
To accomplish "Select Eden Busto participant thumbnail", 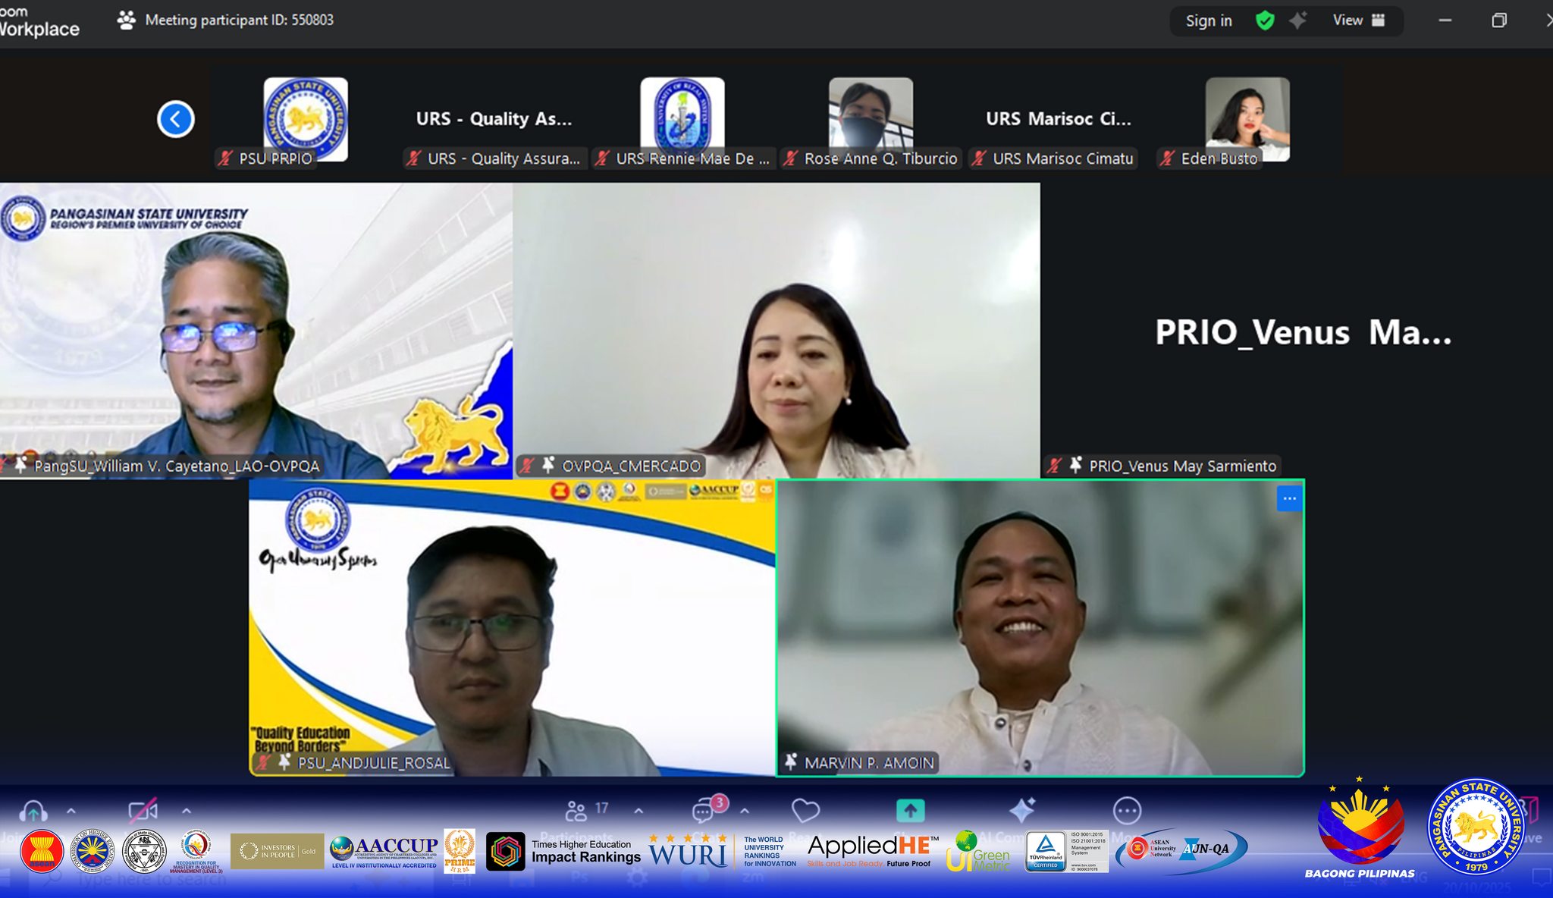I will (x=1247, y=118).
